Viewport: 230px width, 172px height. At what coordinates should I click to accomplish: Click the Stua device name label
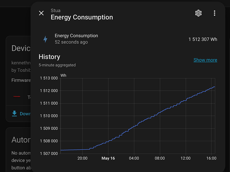click(55, 11)
